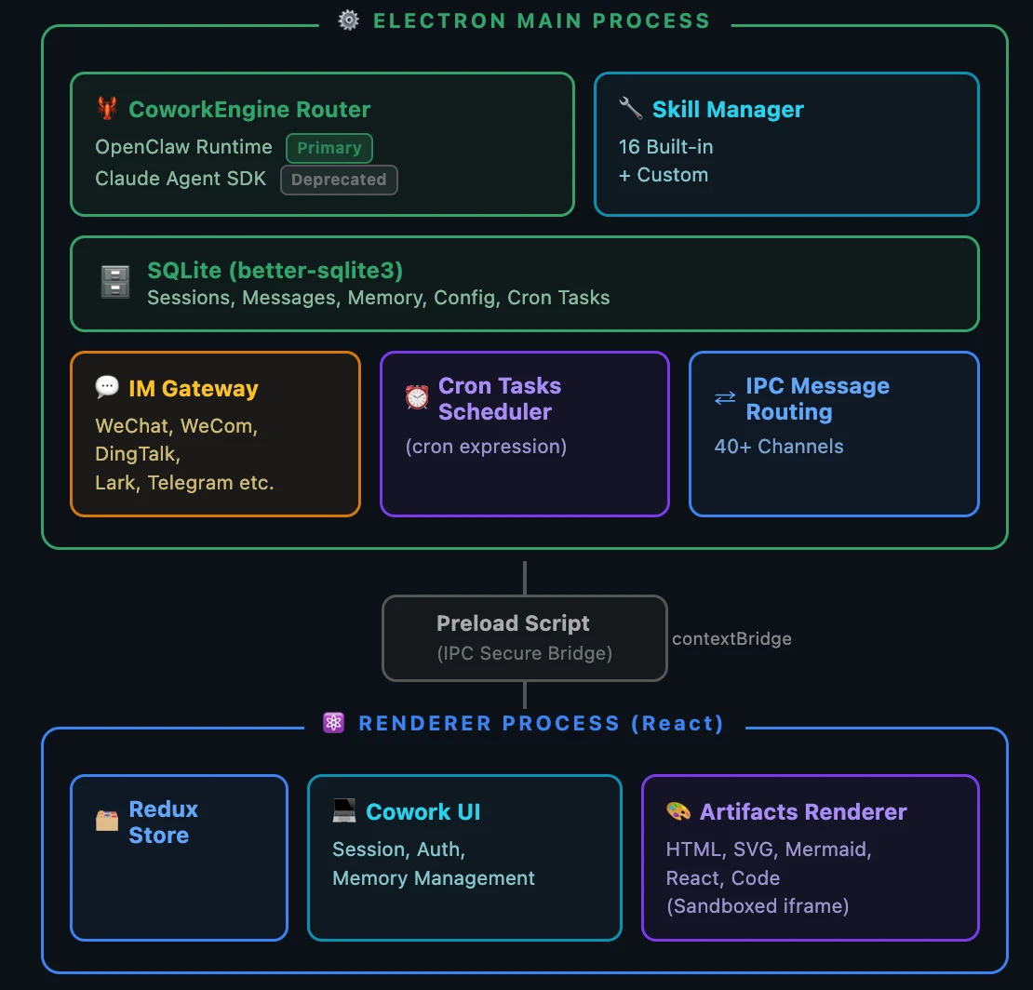Screen dimensions: 1033x990
Task: Click the Skill Manager heading
Action: coord(728,110)
